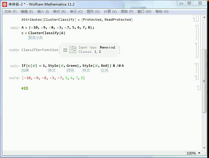209x158 pixels.
Task: Click the 红色 code caption
Action: (x=104, y=70)
